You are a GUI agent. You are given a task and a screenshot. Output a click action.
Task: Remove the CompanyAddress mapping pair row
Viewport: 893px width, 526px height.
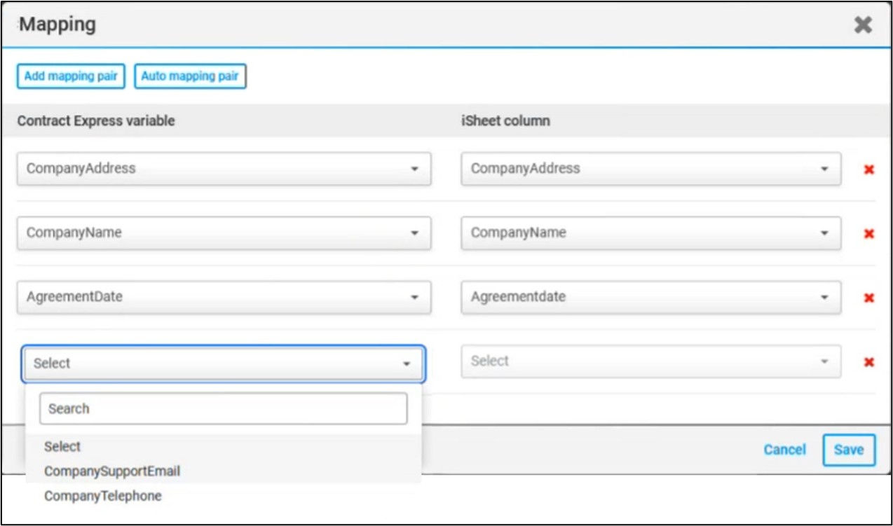pos(868,169)
